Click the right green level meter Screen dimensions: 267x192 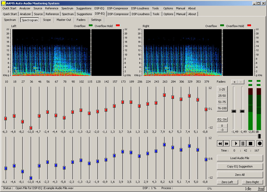coord(259,109)
